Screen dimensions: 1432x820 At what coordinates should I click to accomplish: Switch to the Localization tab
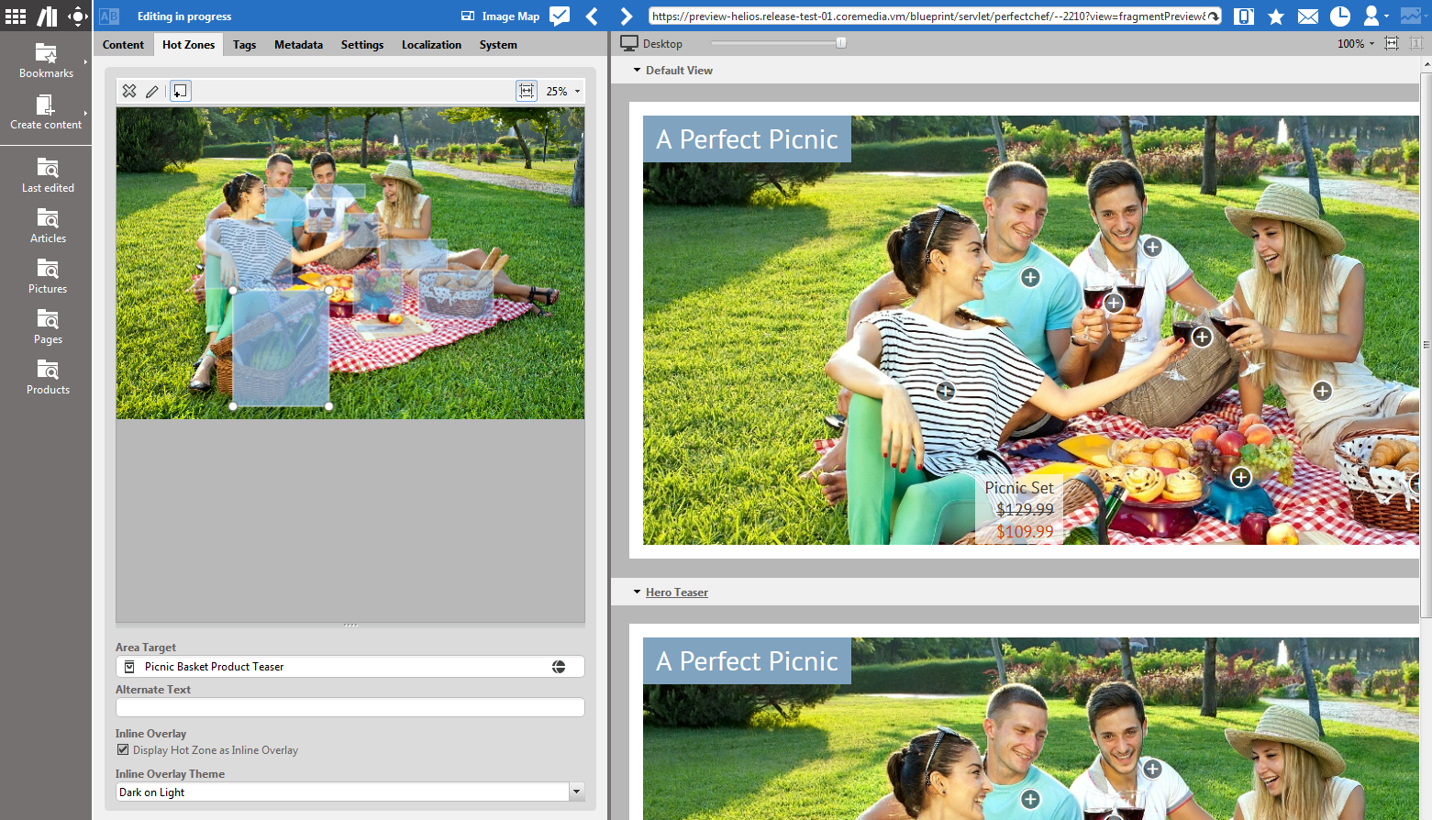click(431, 44)
